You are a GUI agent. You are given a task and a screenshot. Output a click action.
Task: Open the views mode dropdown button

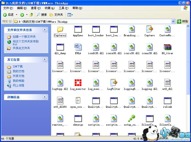pyautogui.click(x=70, y=15)
